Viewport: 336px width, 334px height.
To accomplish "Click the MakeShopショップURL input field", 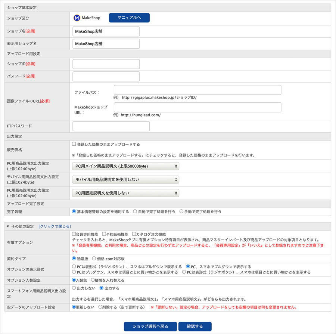I will click(197, 107).
